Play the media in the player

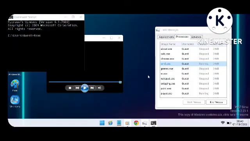(x=85, y=88)
